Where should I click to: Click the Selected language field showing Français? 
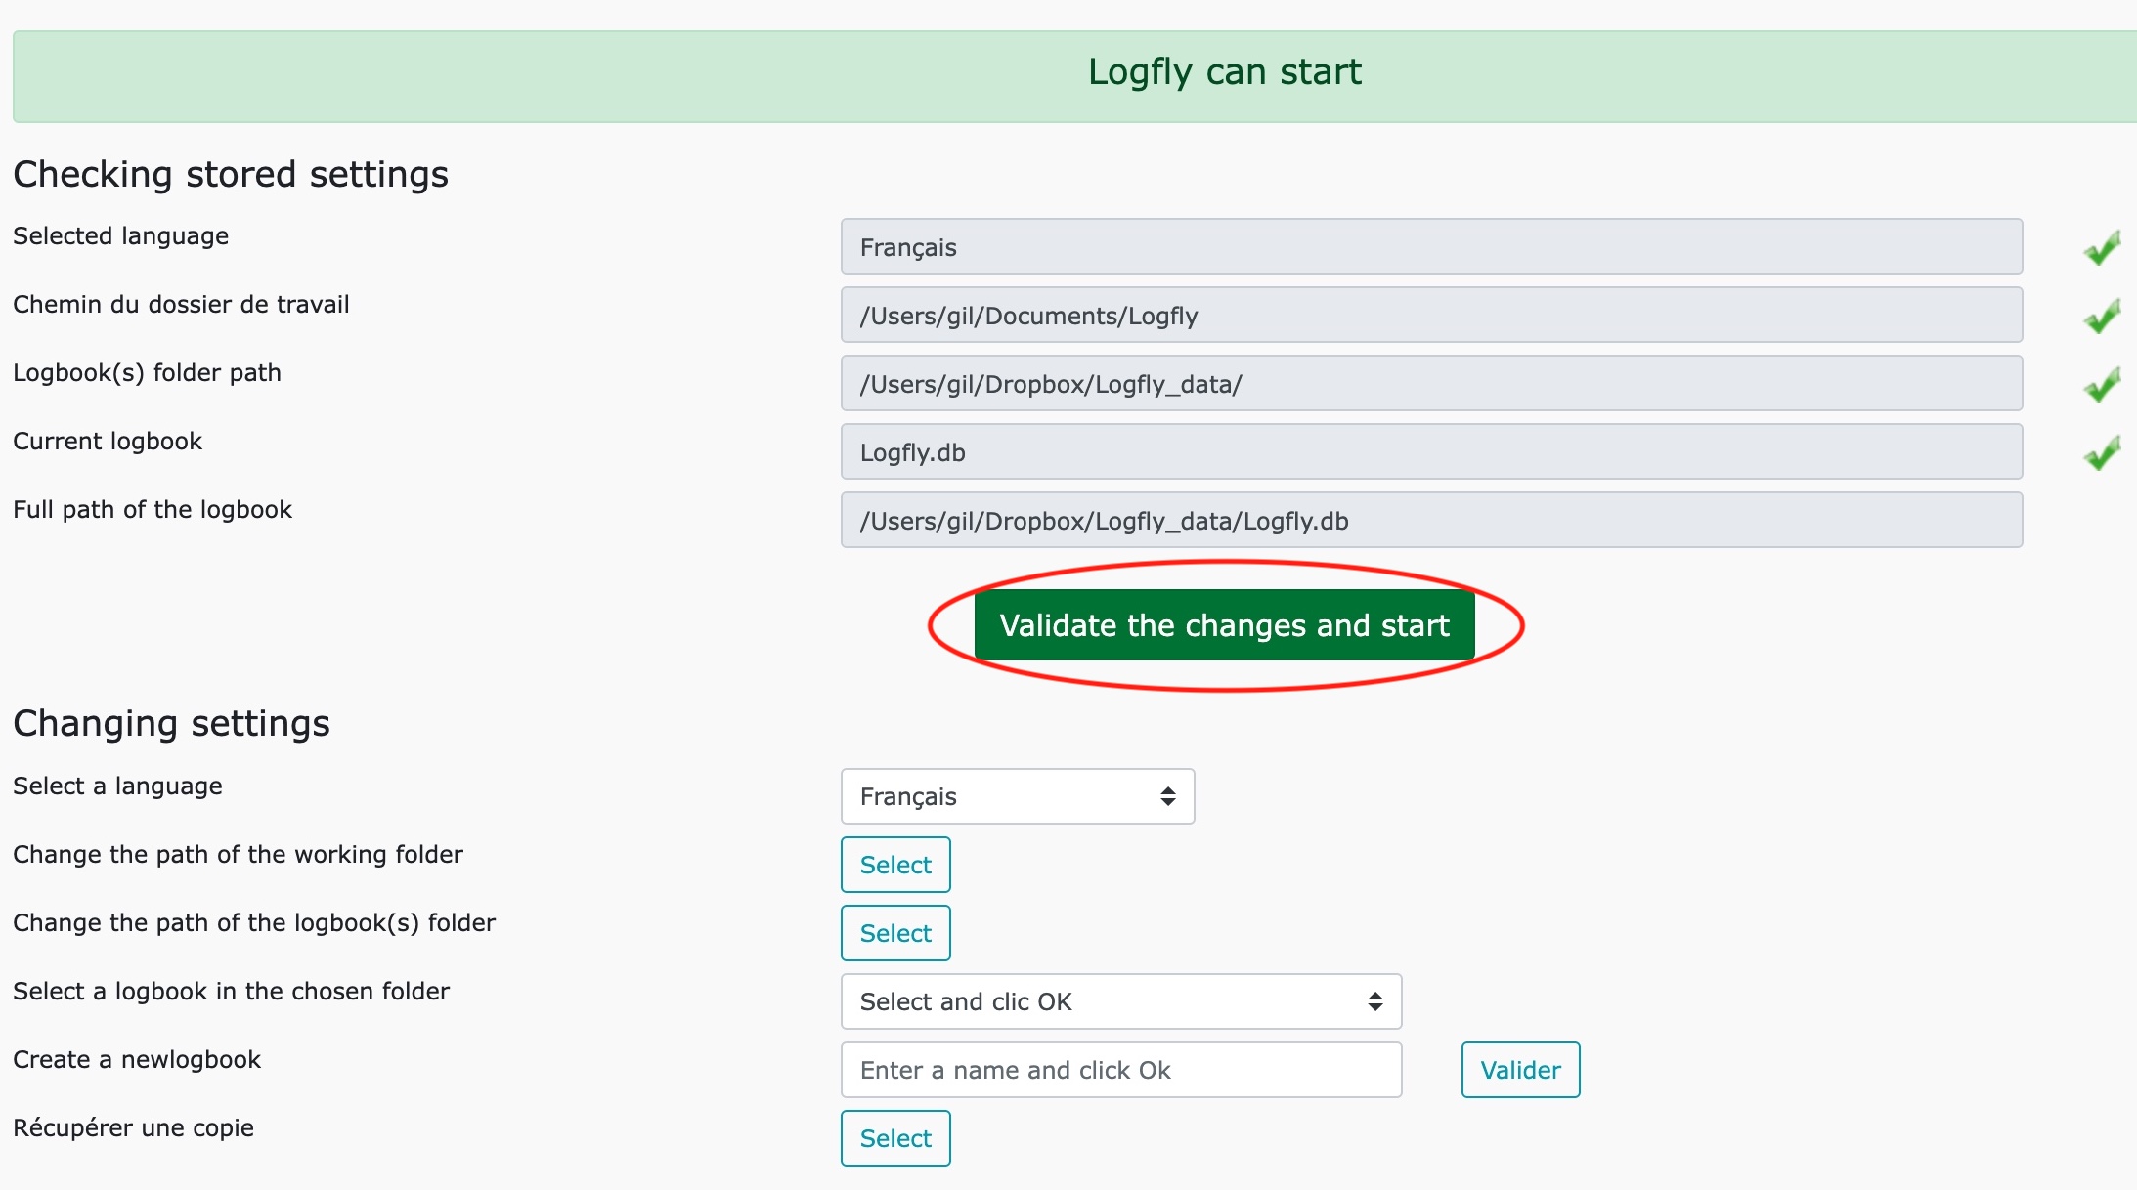point(1431,246)
